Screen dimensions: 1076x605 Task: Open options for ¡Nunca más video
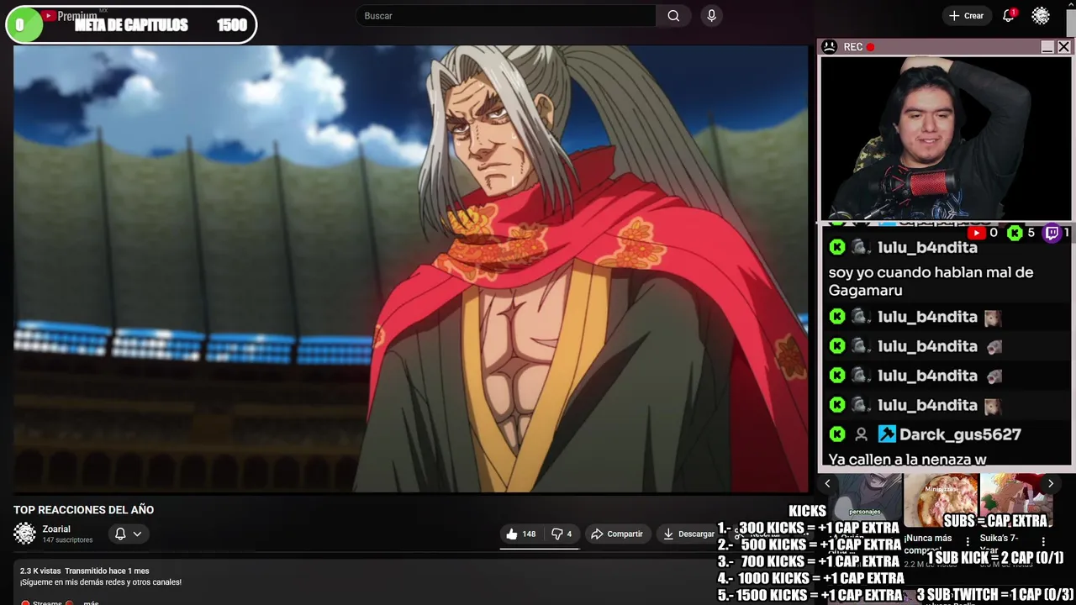pyautogui.click(x=968, y=542)
